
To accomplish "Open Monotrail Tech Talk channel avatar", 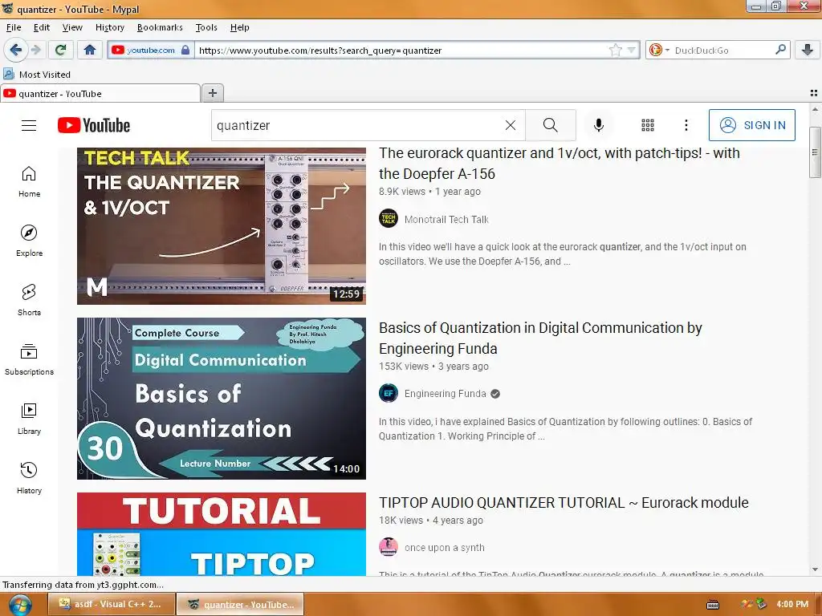I will (x=389, y=219).
